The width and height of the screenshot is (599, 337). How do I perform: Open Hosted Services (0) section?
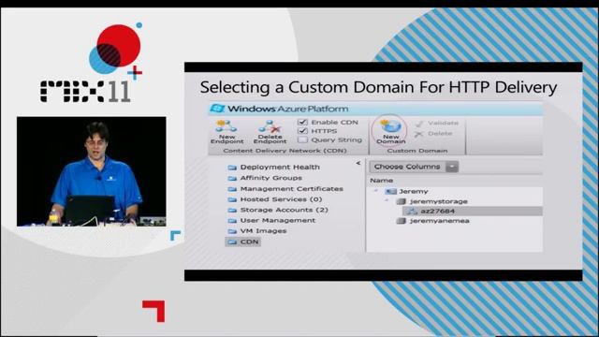tap(281, 199)
